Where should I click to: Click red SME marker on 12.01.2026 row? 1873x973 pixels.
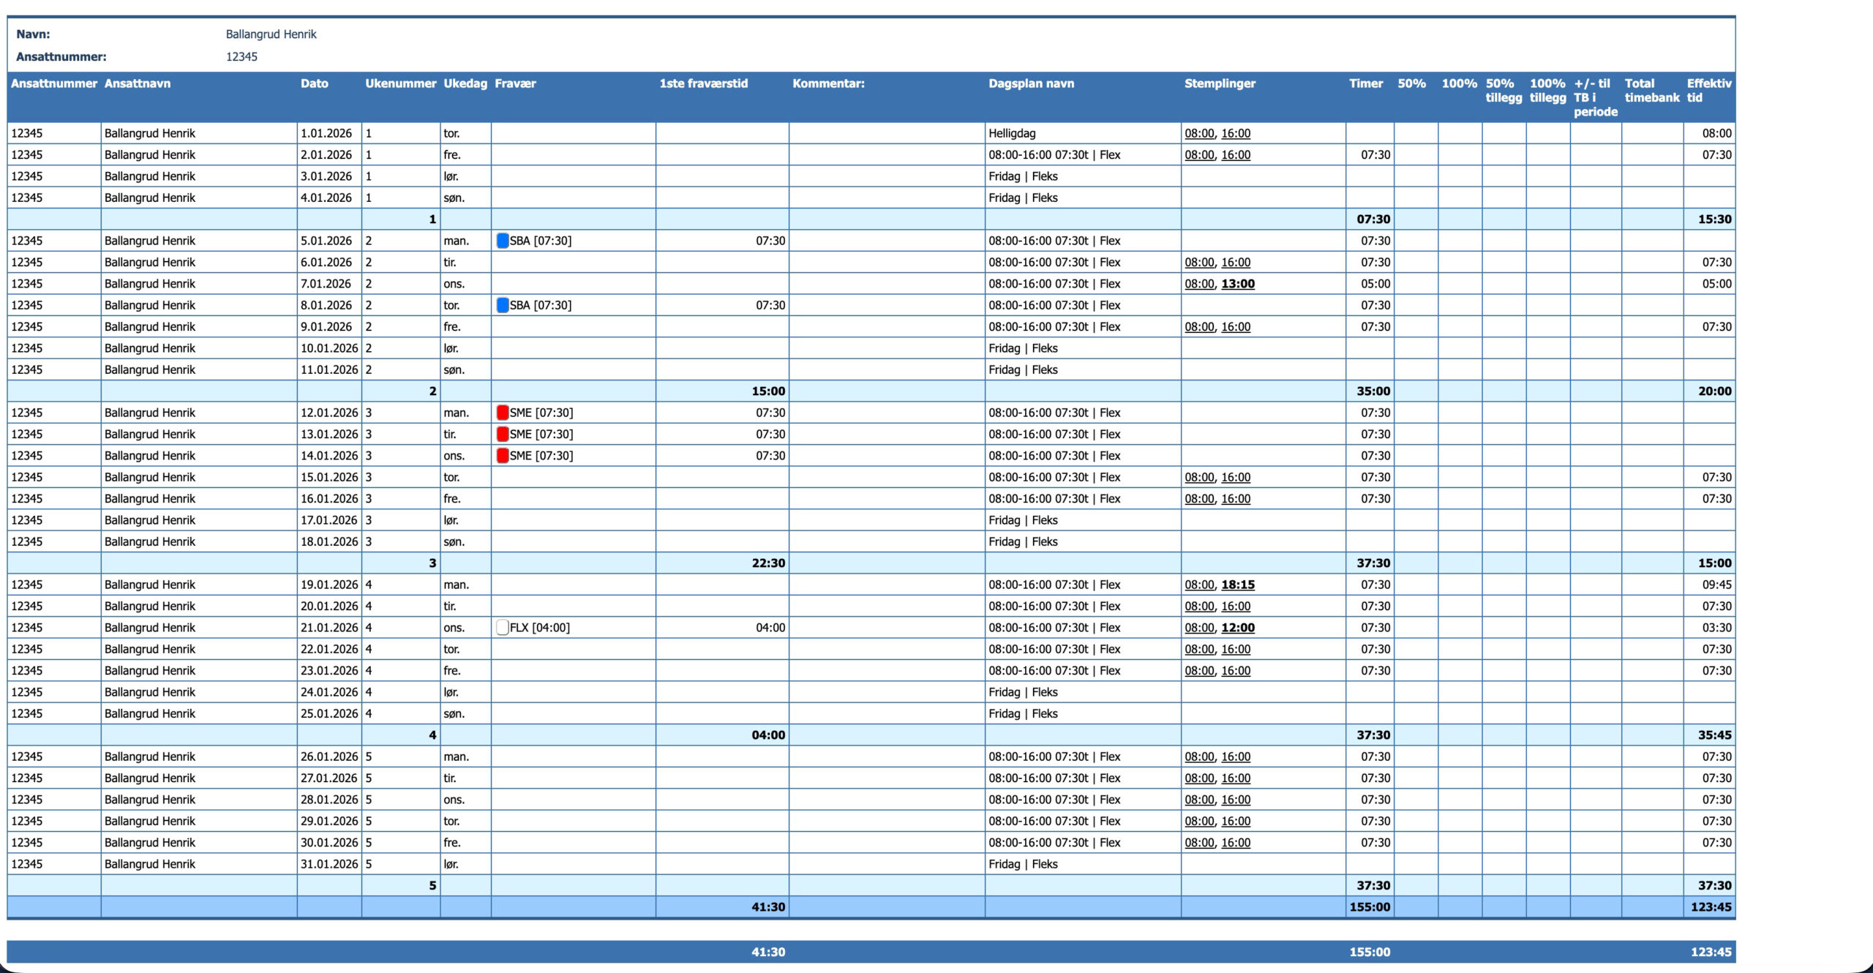tap(502, 413)
